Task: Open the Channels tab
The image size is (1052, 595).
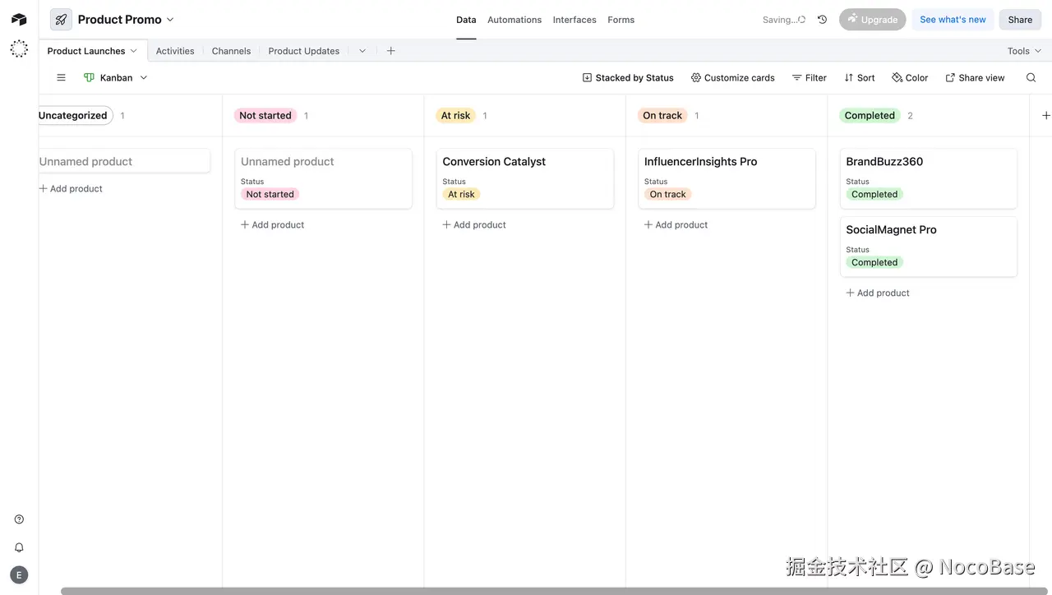Action: (x=231, y=50)
